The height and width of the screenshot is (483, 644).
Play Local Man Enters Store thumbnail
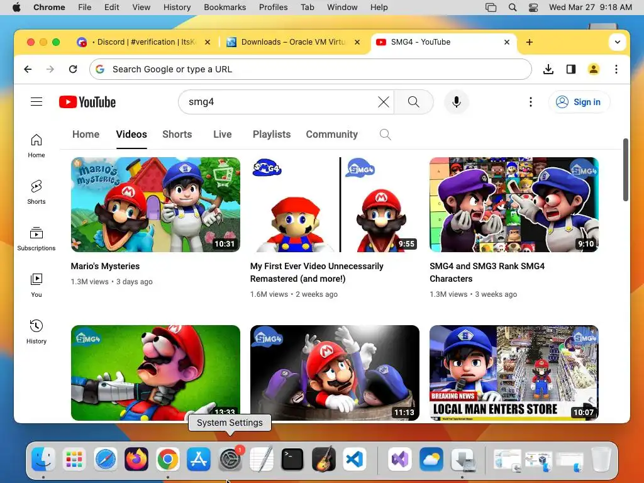(x=514, y=373)
